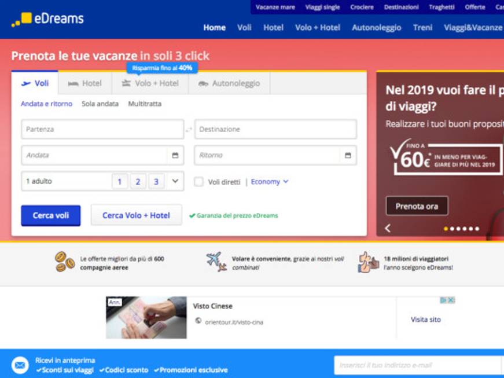Switch to the Hotel search tab

[85, 83]
